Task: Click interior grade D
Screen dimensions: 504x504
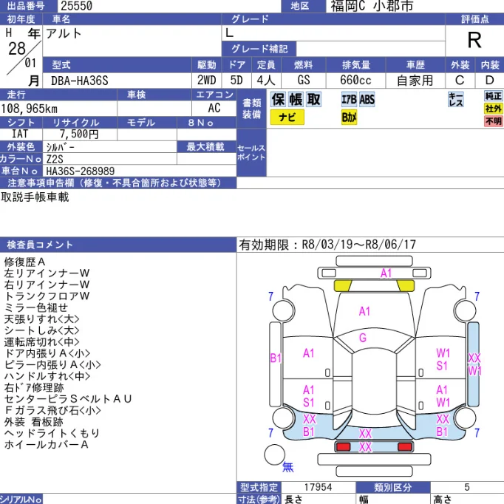Action: tap(489, 81)
